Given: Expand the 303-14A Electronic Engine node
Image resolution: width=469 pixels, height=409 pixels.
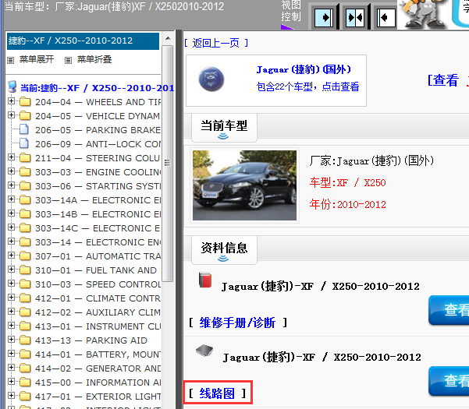Looking at the screenshot, I should point(12,199).
